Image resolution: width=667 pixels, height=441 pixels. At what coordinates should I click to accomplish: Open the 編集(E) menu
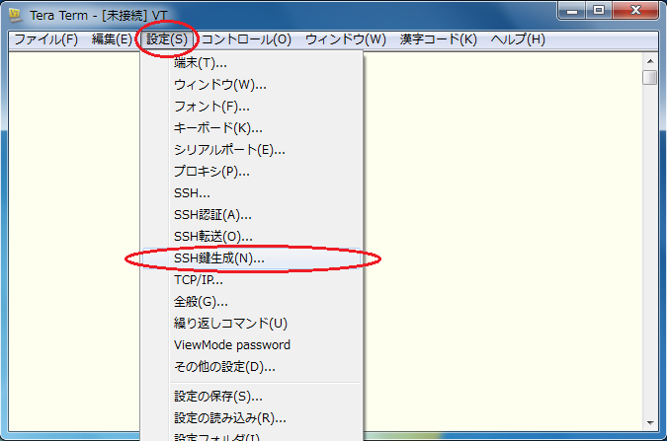point(111,39)
